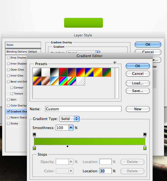Viewport: 167px width, 181px height.
Task: Open the Smoothness percentage dropdown arrow
Action: [71, 128]
